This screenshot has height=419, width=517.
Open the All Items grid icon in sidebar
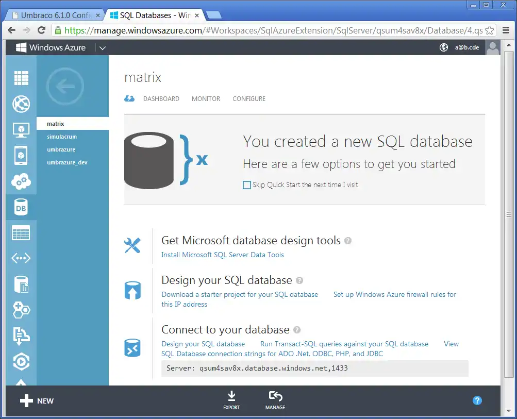[21, 78]
